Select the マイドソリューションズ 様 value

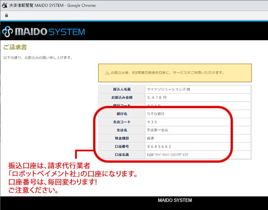coord(168,89)
